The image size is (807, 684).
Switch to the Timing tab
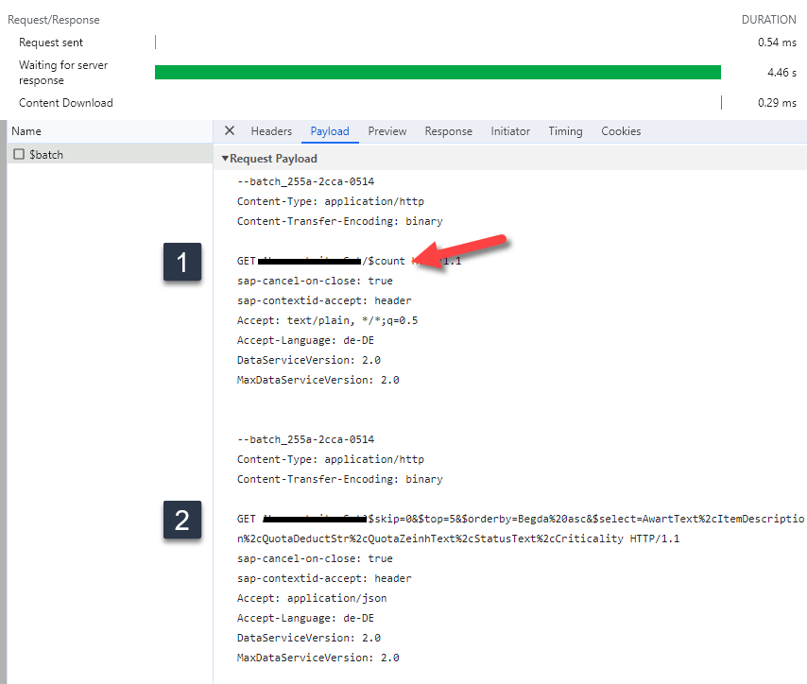565,131
